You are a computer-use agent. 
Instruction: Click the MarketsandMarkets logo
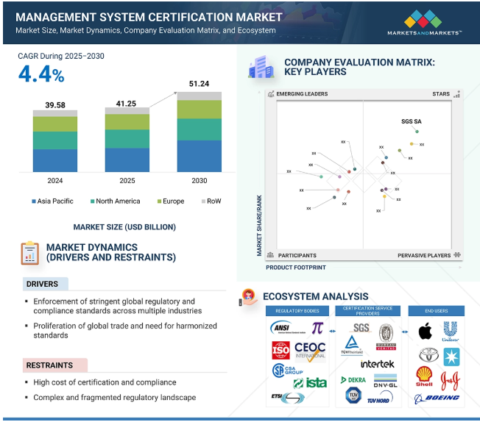(x=424, y=22)
